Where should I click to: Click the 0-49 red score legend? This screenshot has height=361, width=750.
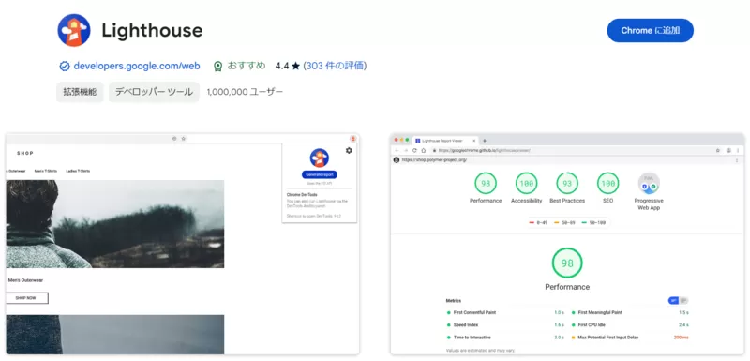(538, 223)
